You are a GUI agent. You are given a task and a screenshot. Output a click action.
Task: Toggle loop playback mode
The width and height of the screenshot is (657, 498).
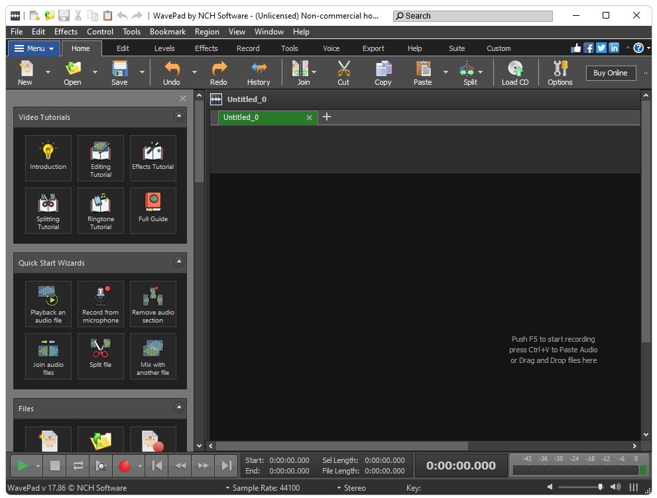click(x=78, y=466)
